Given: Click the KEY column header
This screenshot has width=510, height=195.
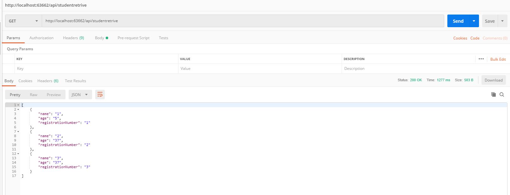Looking at the screenshot, I should click(x=19, y=59).
